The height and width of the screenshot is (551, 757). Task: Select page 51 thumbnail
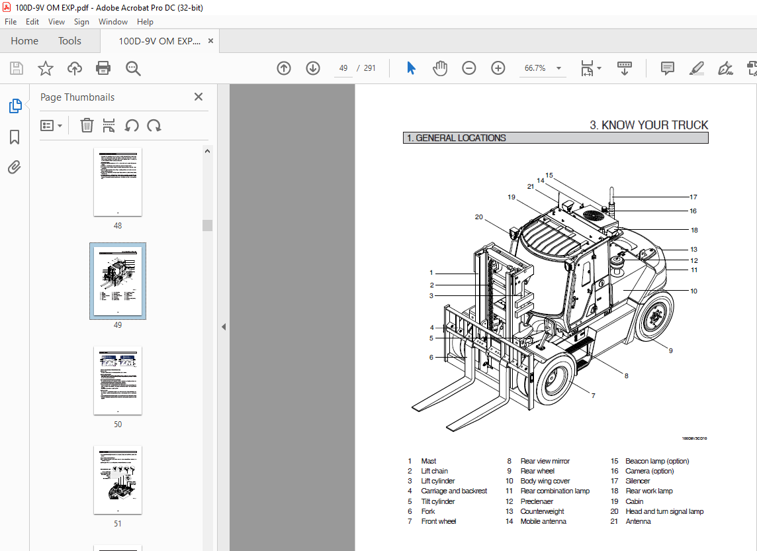pos(118,480)
